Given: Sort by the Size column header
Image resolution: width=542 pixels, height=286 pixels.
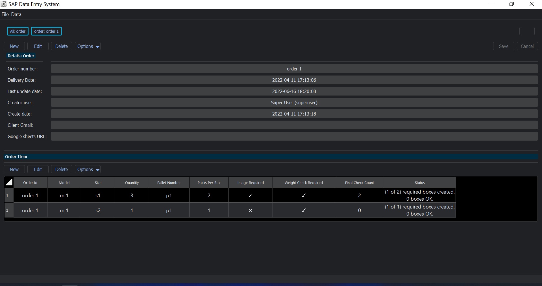Looking at the screenshot, I should (98, 183).
